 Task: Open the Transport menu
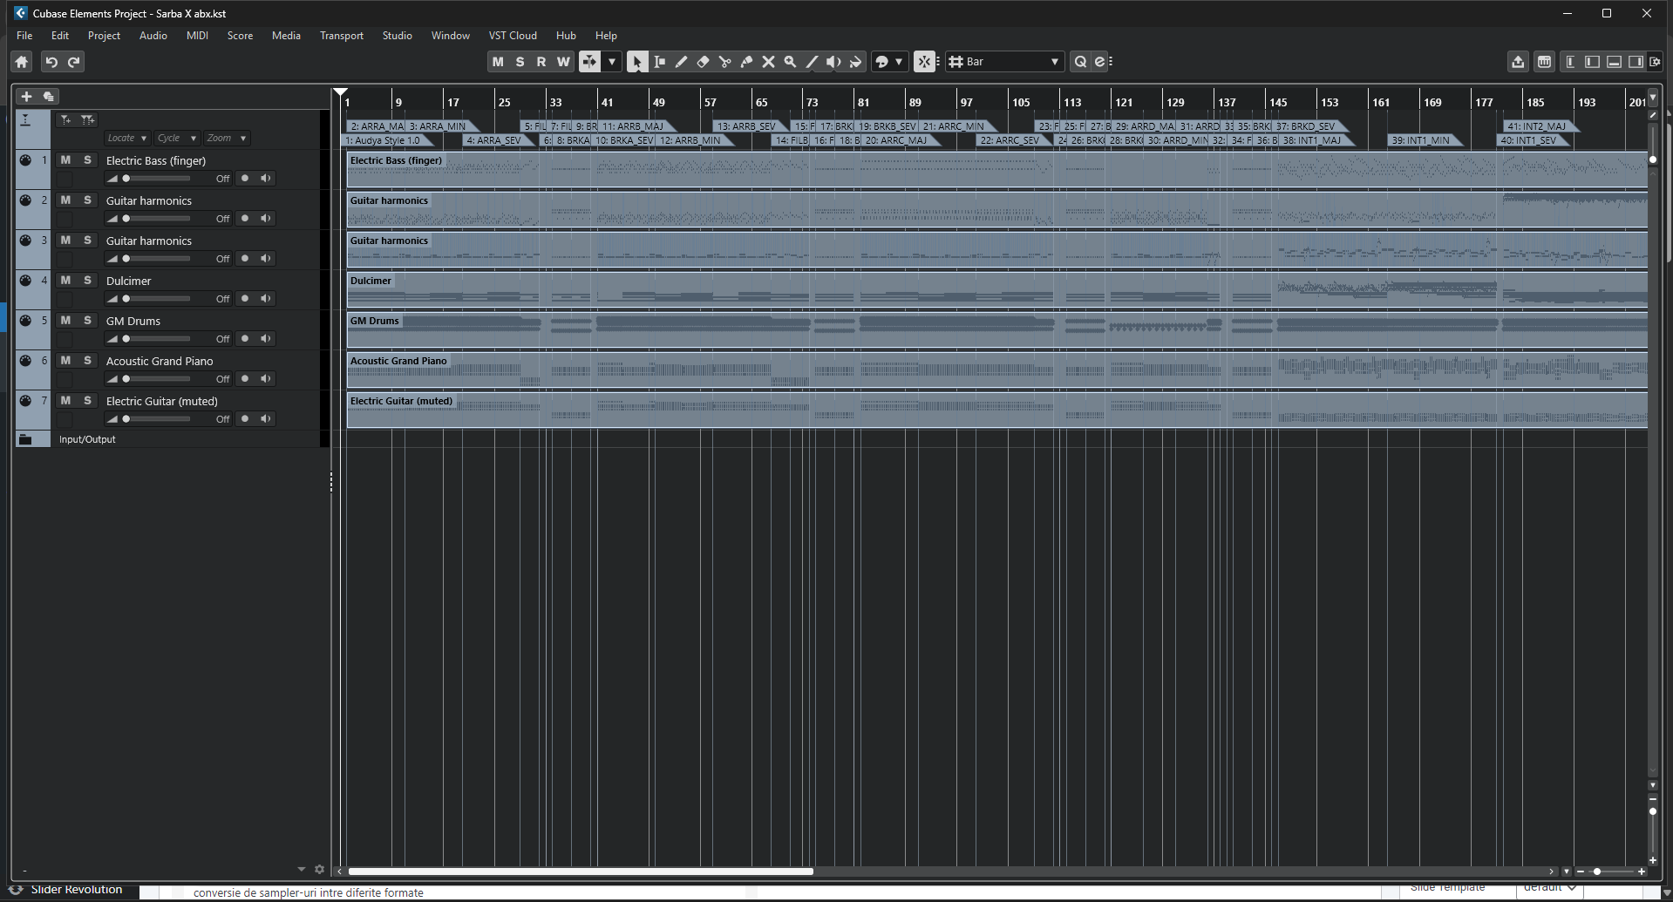pos(341,36)
